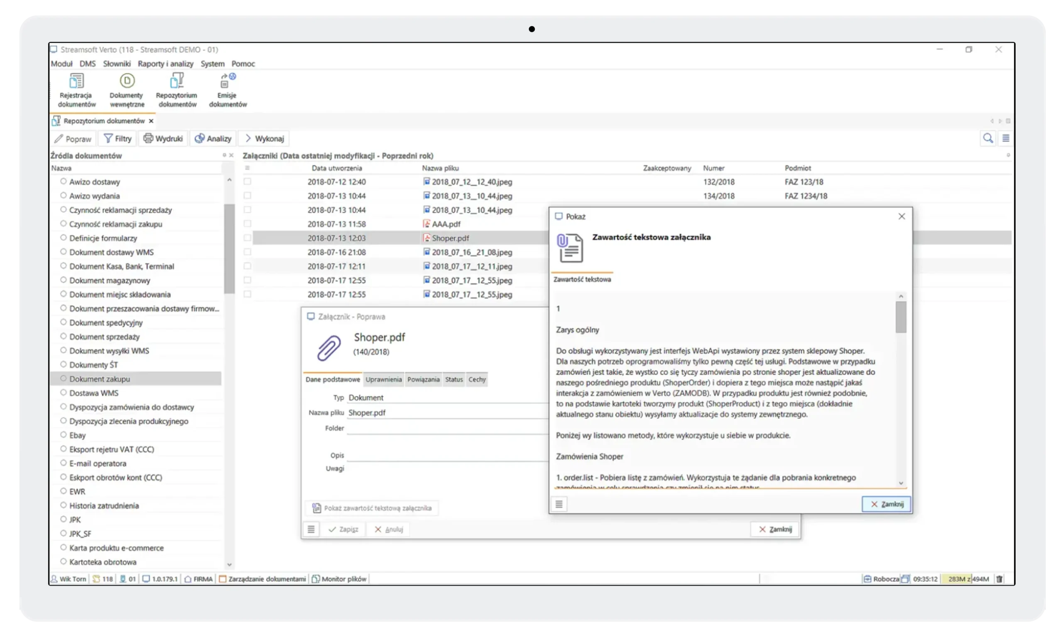This screenshot has height=637, width=1063.
Task: Click Pokaż zawartość tekstową załącznika button
Action: (x=372, y=508)
